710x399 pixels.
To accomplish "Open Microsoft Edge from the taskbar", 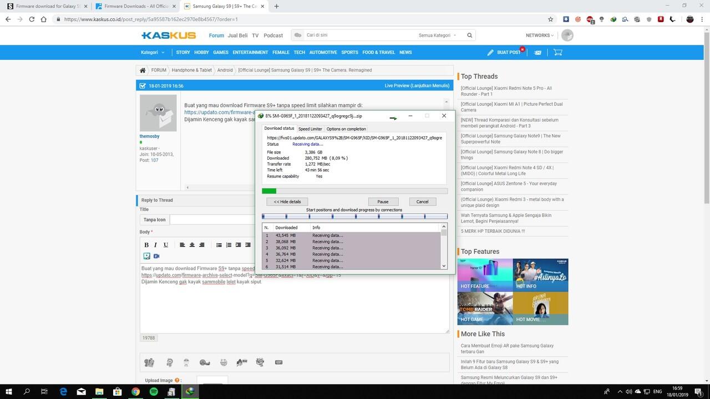I will [x=63, y=391].
